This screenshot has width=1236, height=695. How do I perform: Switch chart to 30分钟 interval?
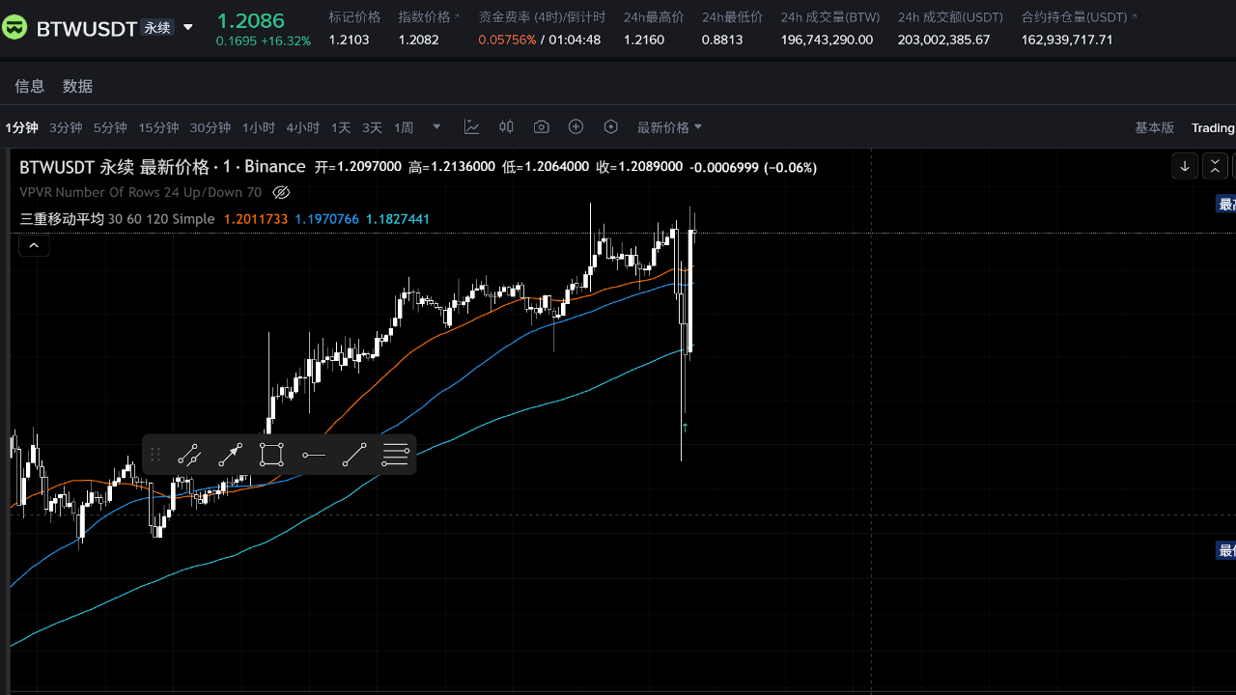point(211,127)
